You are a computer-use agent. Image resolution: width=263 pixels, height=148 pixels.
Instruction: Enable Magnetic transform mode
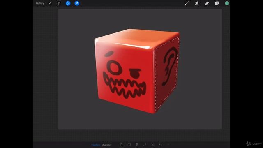(106, 145)
